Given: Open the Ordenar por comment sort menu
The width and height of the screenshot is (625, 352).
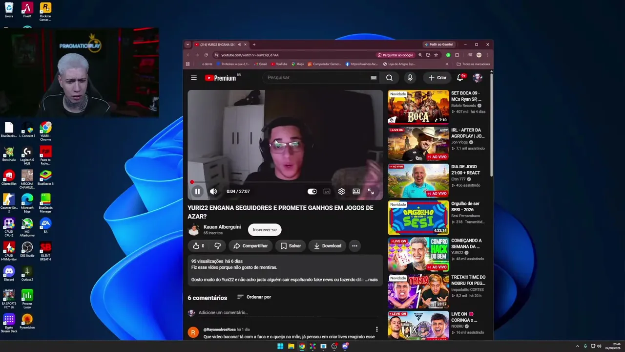Looking at the screenshot, I should [x=254, y=297].
